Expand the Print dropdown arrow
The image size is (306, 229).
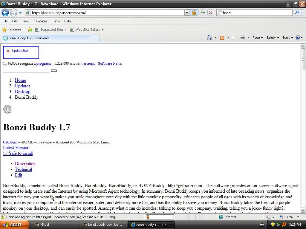[x=248, y=38]
